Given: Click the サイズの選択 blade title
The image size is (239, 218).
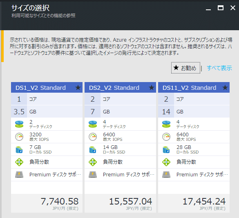Looking at the screenshot, I should pyautogui.click(x=31, y=8).
